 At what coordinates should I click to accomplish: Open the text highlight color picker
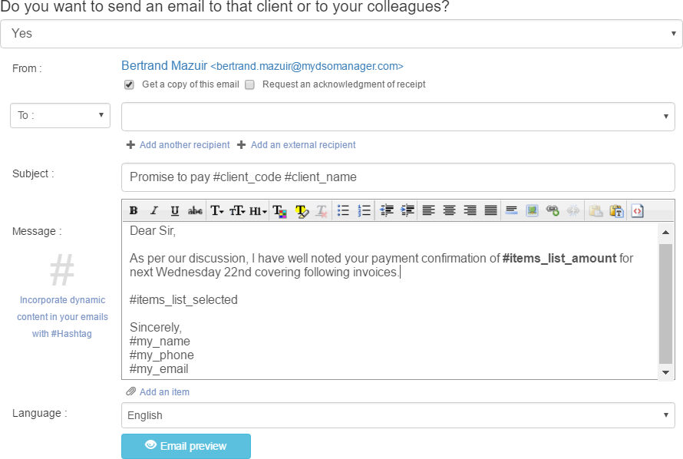click(301, 210)
